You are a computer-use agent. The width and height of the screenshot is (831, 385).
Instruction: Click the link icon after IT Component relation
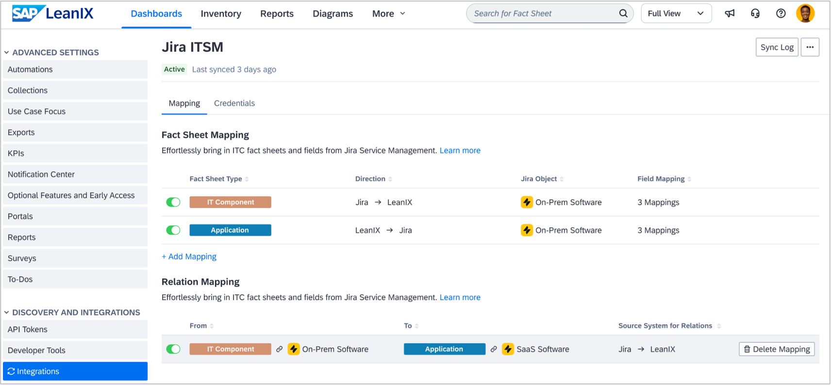coord(280,349)
